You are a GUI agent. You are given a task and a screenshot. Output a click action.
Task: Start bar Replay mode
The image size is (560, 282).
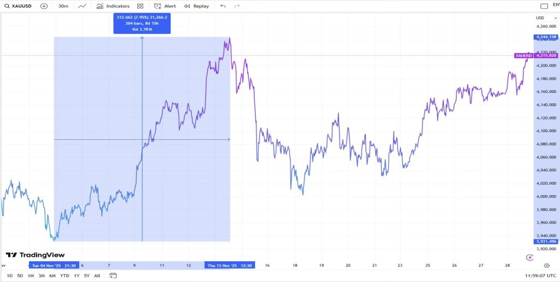[196, 6]
